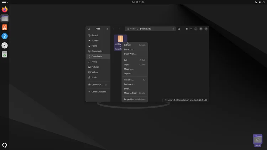Viewport: 267px width, 150px height.
Task: Select Move to Trash in the context menu
Action: (135, 93)
